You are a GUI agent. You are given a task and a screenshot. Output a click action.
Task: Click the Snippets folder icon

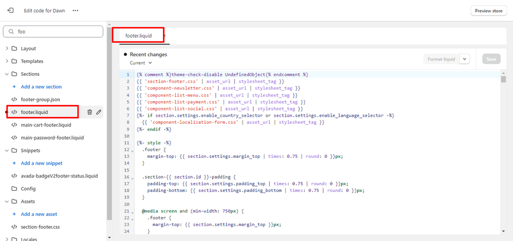14,150
